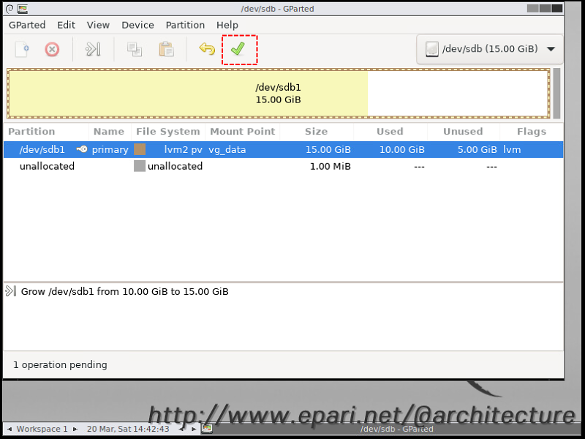585x439 pixels.
Task: Click the Workspace 1 taskbar label
Action: pos(42,429)
